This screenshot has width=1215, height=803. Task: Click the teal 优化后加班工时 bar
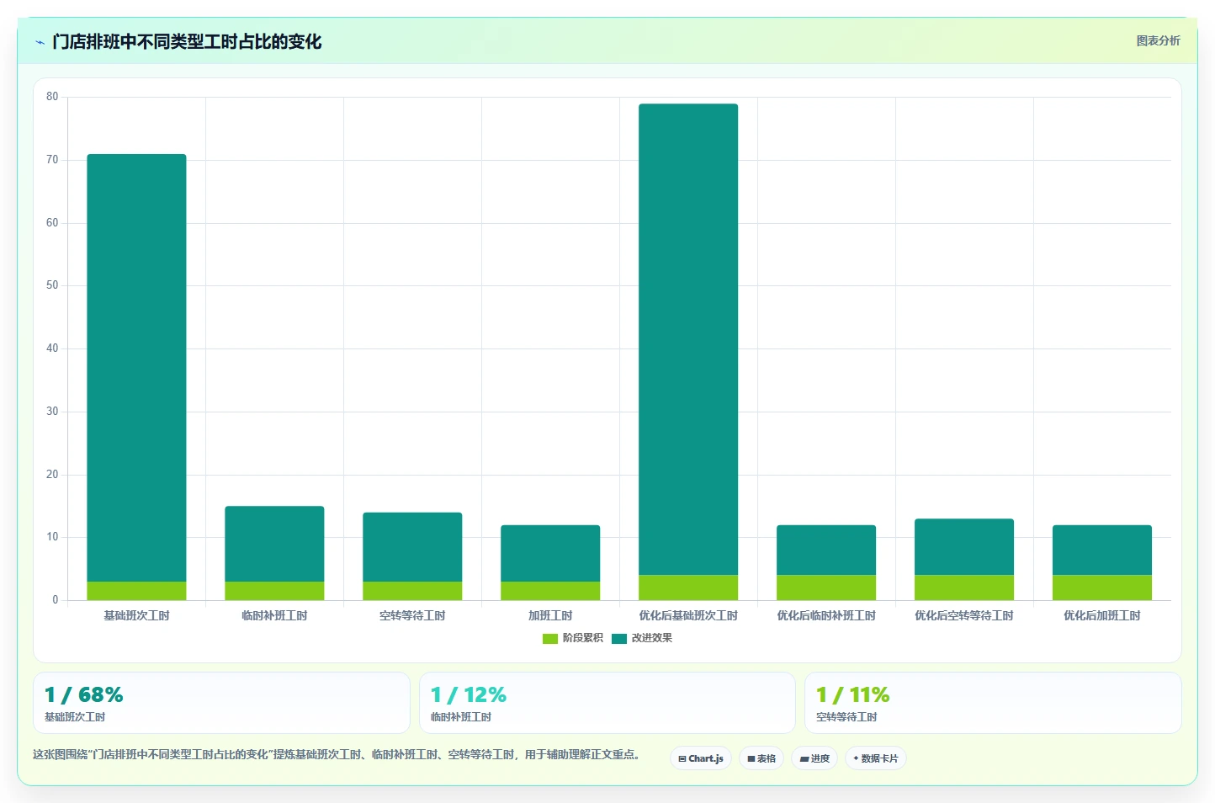(1102, 550)
